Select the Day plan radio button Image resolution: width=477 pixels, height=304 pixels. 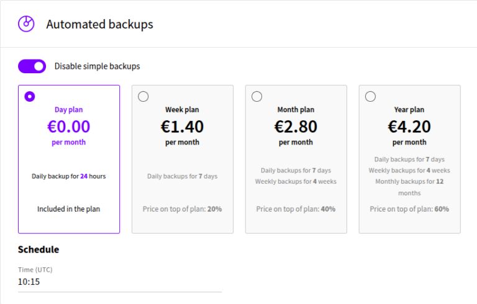pos(29,96)
